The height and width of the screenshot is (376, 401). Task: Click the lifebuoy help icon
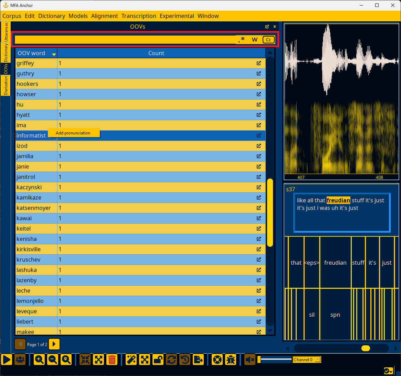tap(218, 360)
